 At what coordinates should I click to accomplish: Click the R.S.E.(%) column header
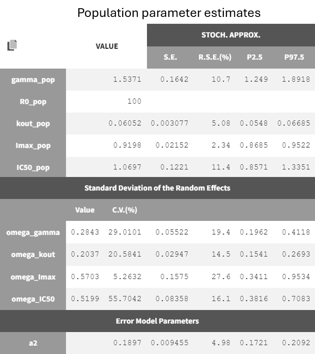(x=215, y=58)
